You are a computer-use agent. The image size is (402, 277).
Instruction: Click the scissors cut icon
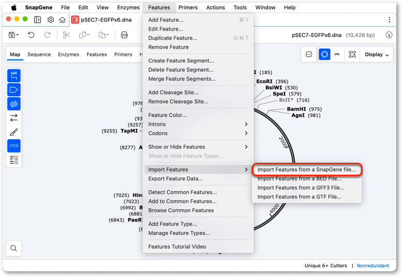tap(66, 35)
